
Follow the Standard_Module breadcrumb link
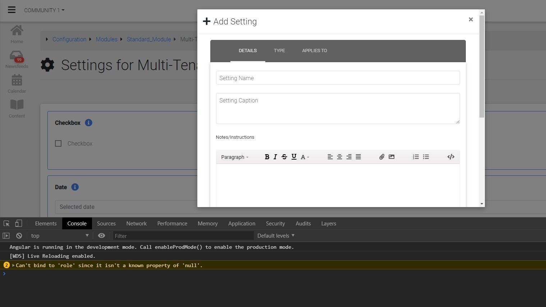(149, 39)
